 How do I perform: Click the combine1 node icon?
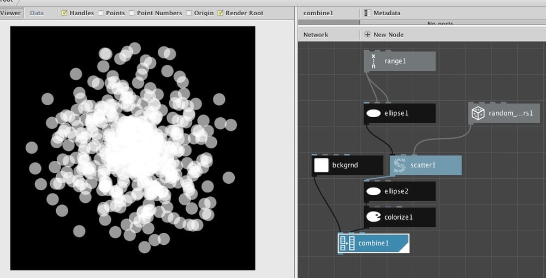[347, 243]
